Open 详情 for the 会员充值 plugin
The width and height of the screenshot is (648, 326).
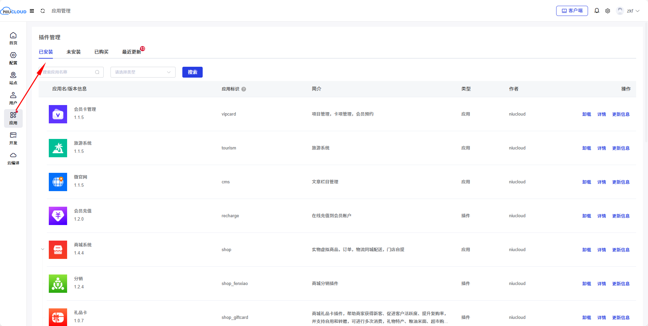602,216
